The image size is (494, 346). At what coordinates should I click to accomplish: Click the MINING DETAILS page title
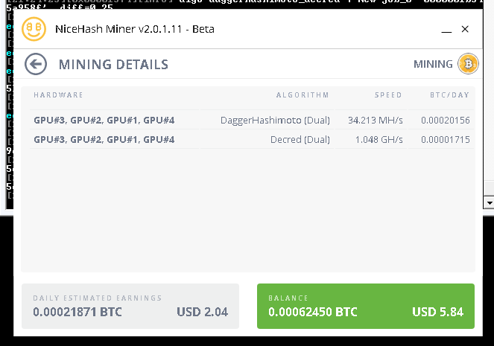coord(113,65)
